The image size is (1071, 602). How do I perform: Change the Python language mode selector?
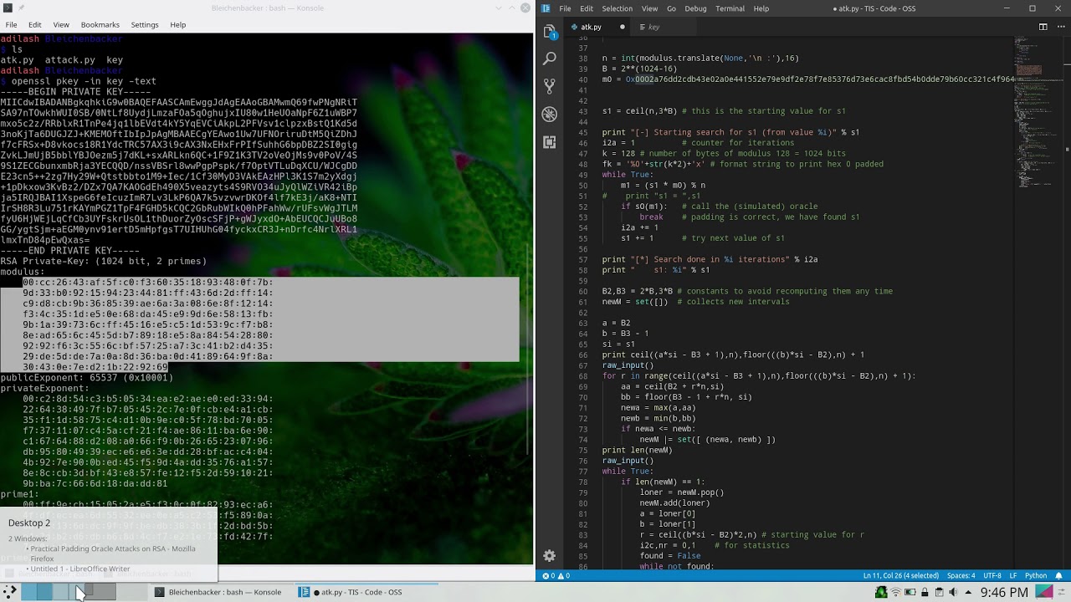1036,576
